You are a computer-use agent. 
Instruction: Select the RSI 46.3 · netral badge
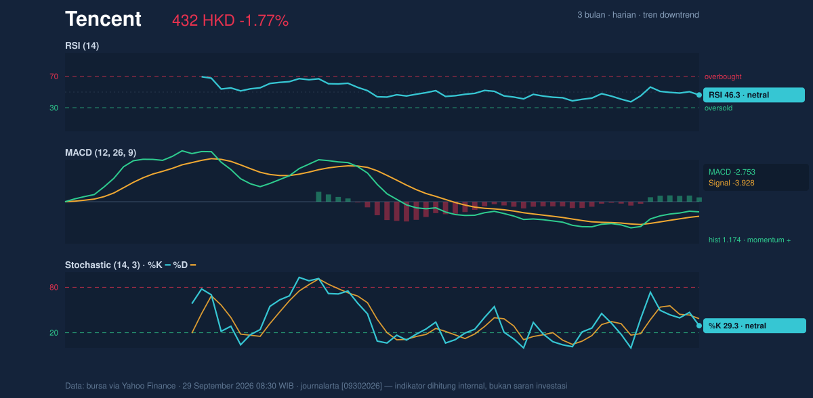click(x=754, y=95)
